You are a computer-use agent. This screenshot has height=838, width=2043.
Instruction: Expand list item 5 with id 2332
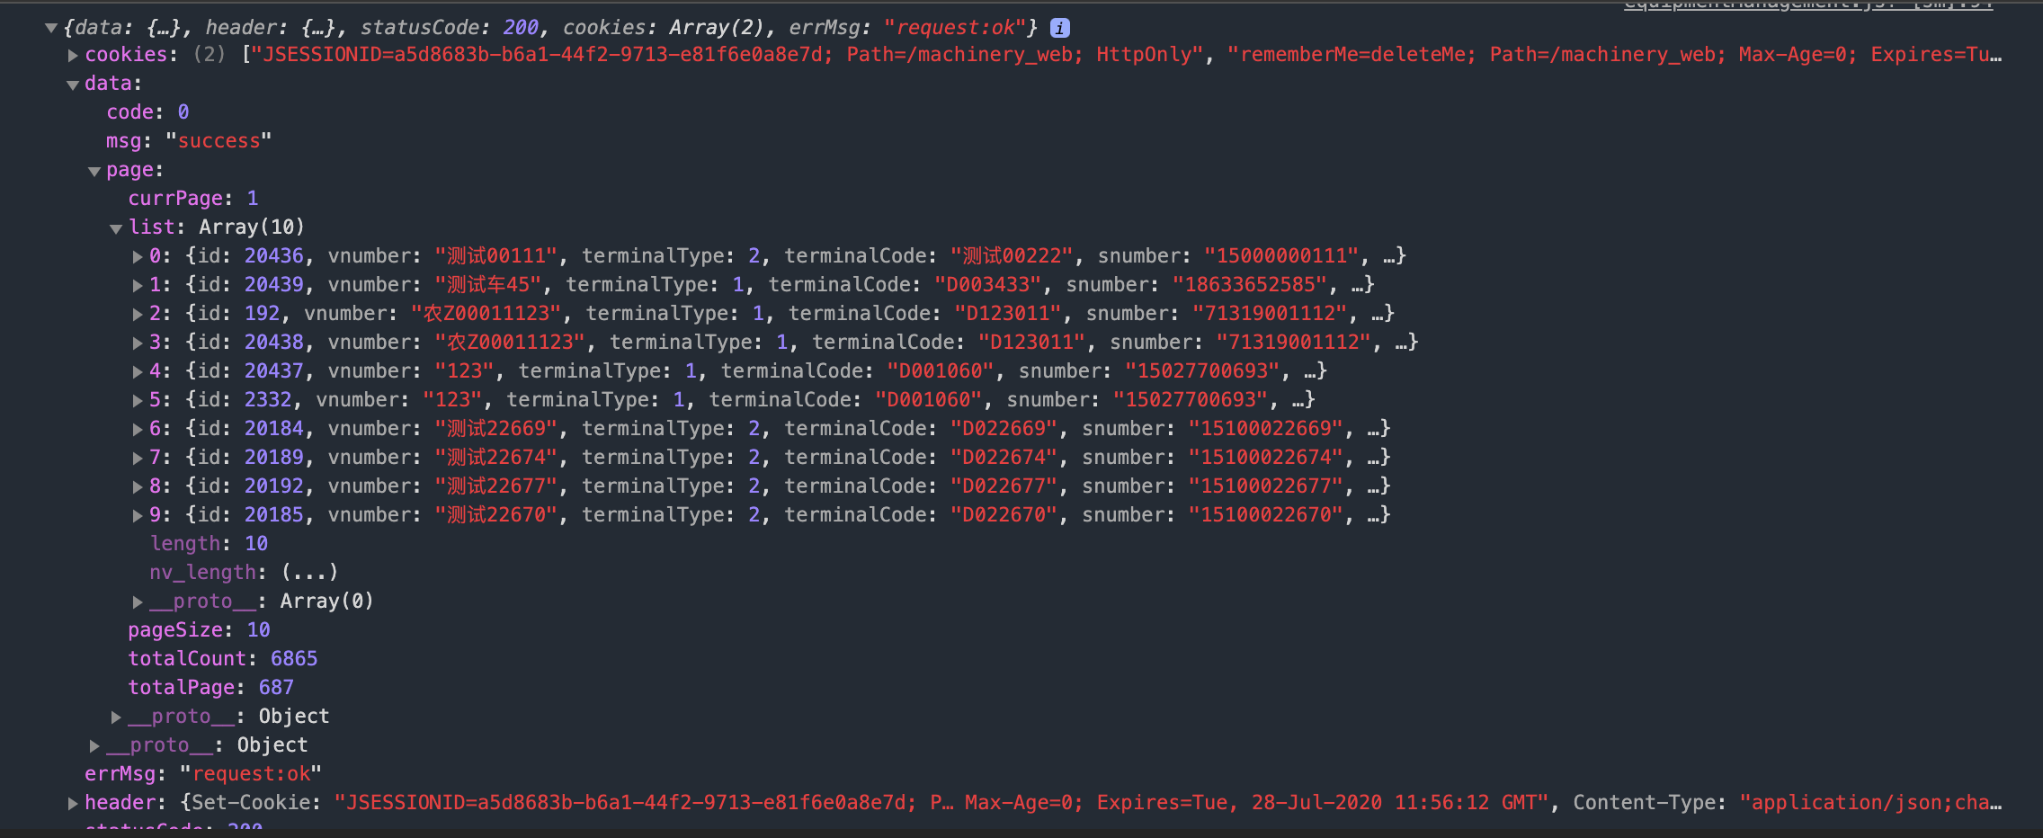pos(138,401)
